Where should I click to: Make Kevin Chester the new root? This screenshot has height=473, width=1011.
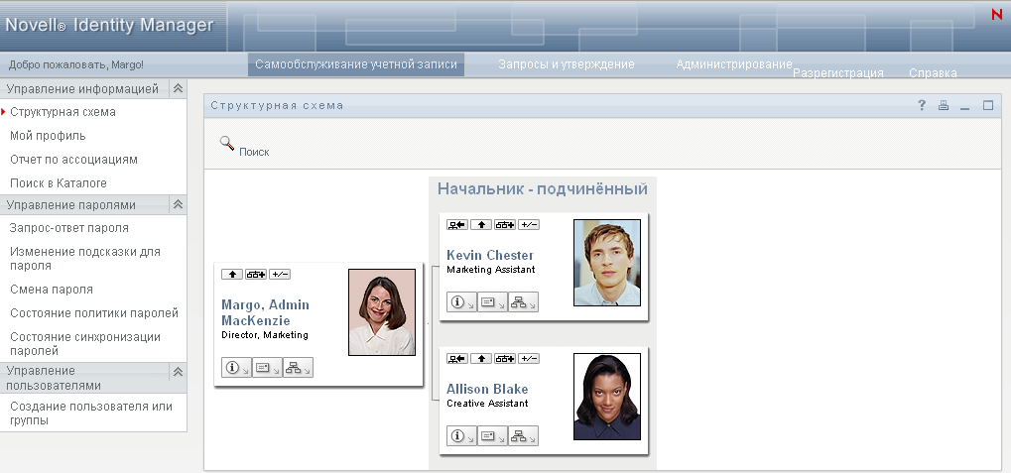[457, 225]
